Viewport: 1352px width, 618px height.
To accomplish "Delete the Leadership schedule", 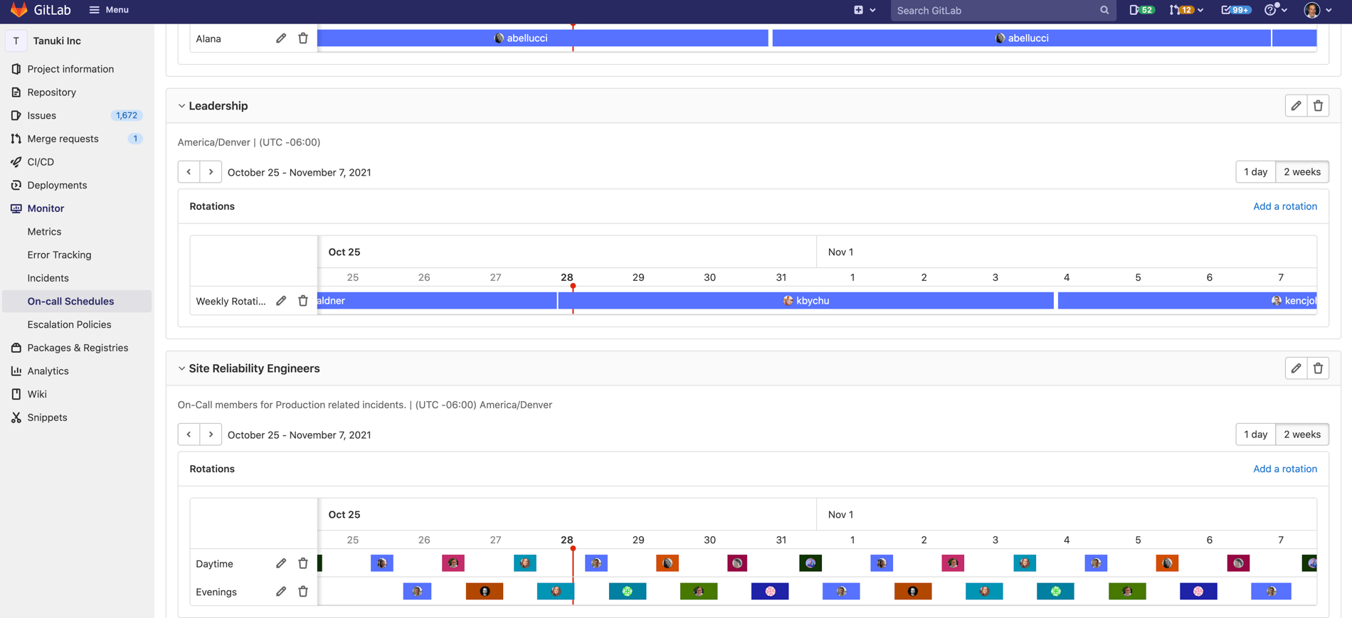I will [1318, 106].
